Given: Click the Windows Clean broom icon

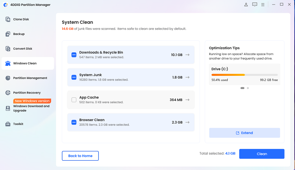Looking at the screenshot, I should click(8, 63).
